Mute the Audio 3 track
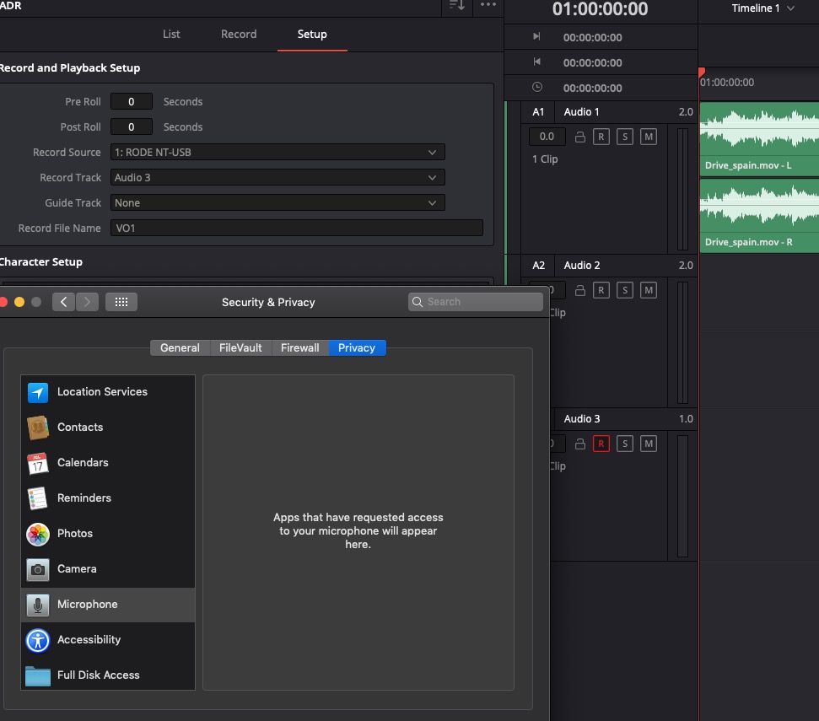 tap(649, 444)
